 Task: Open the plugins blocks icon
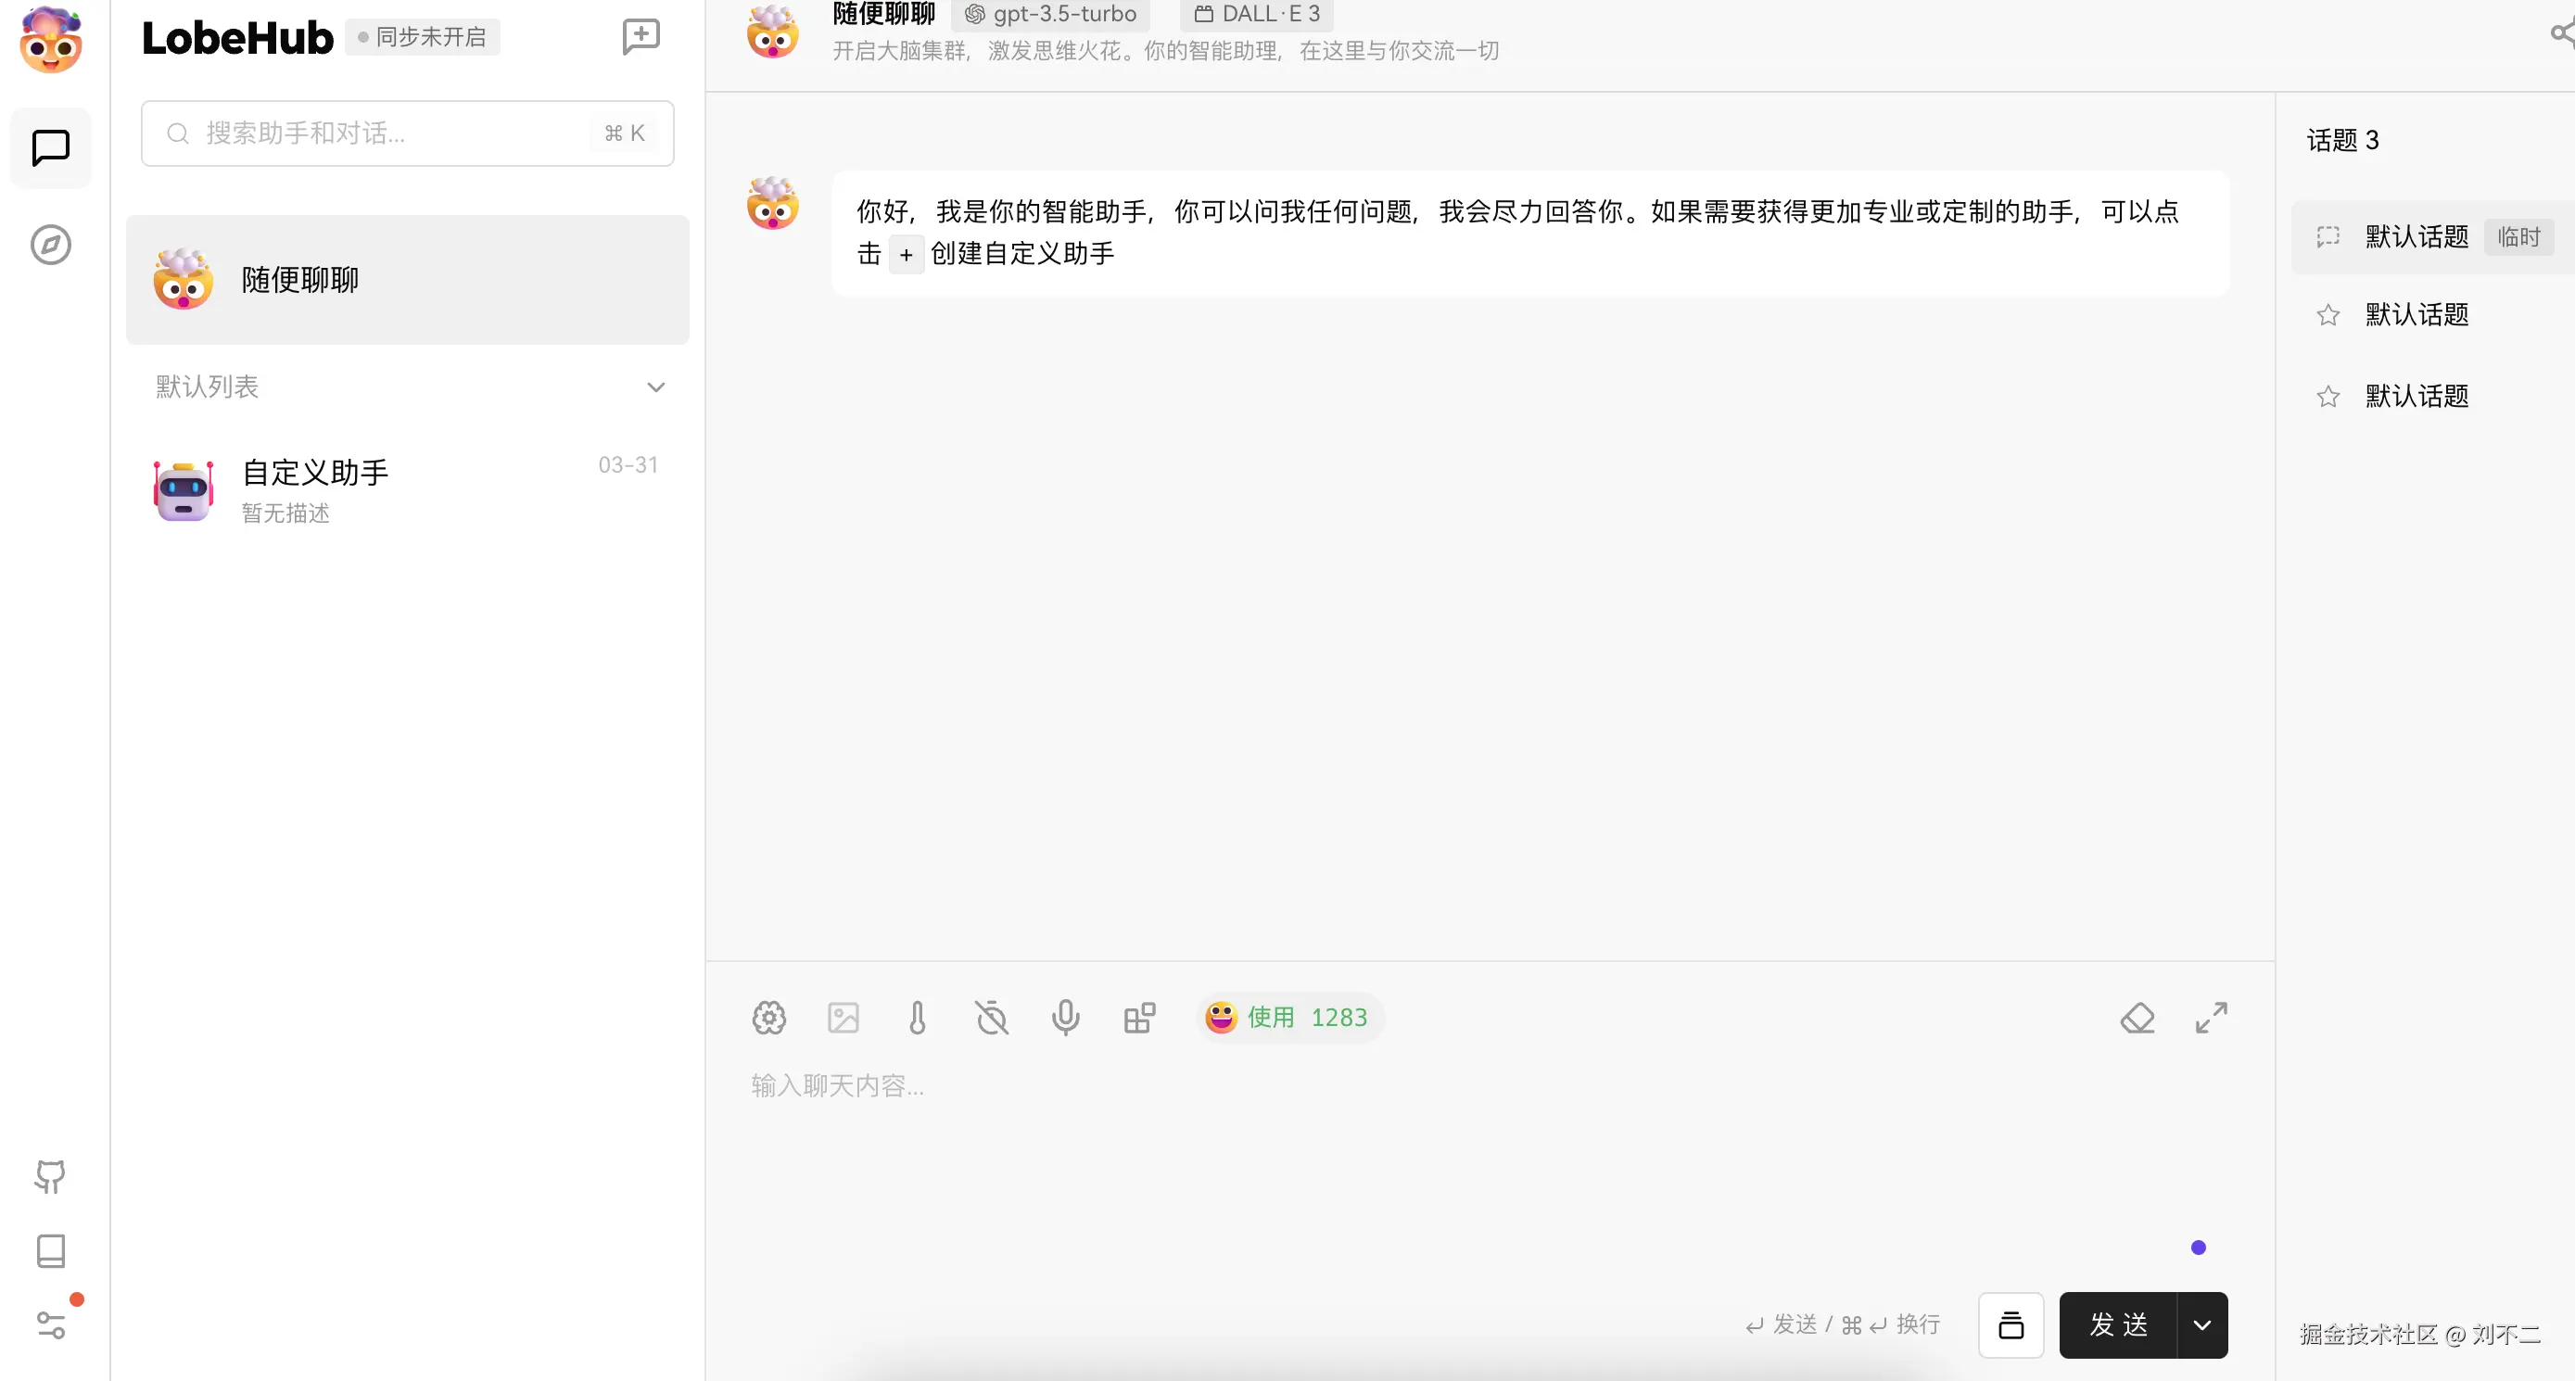coord(1138,1018)
